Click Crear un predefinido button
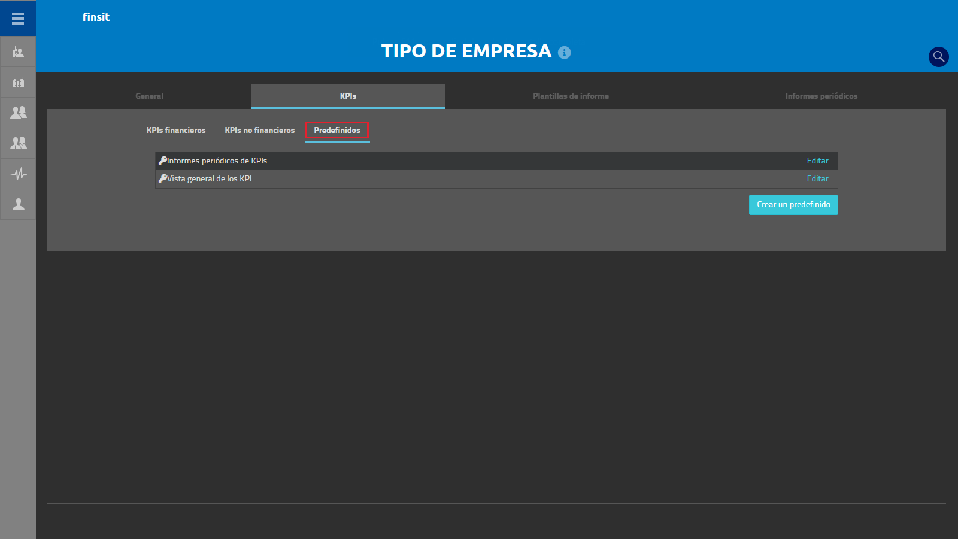This screenshot has height=539, width=958. (793, 205)
